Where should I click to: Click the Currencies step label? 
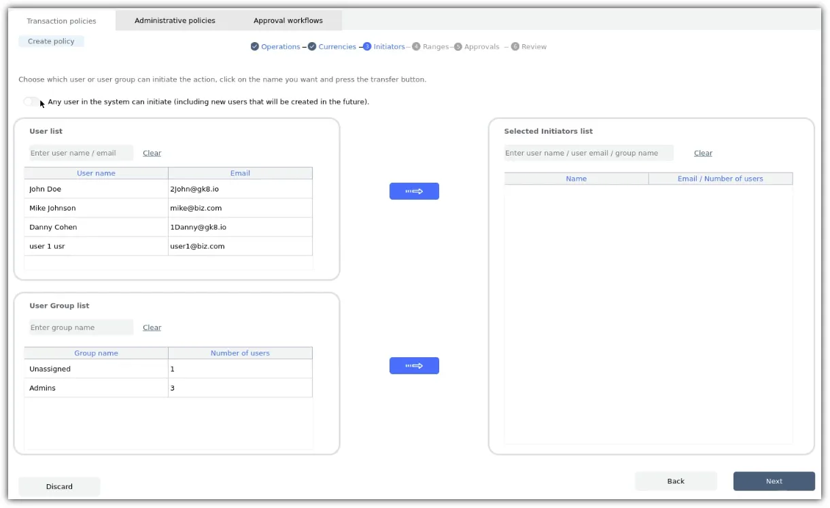point(337,47)
